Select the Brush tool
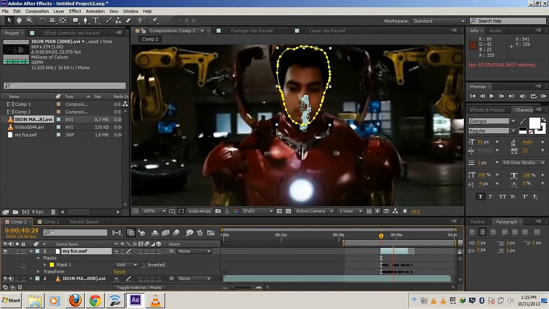 click(109, 21)
